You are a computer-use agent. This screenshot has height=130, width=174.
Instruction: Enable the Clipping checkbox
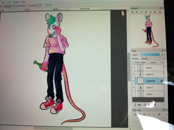[x=149, y=62]
